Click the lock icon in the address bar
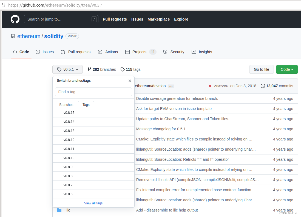 [3, 5]
